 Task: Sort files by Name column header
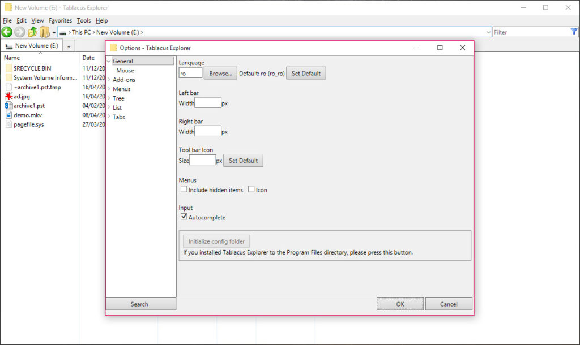tap(12, 58)
